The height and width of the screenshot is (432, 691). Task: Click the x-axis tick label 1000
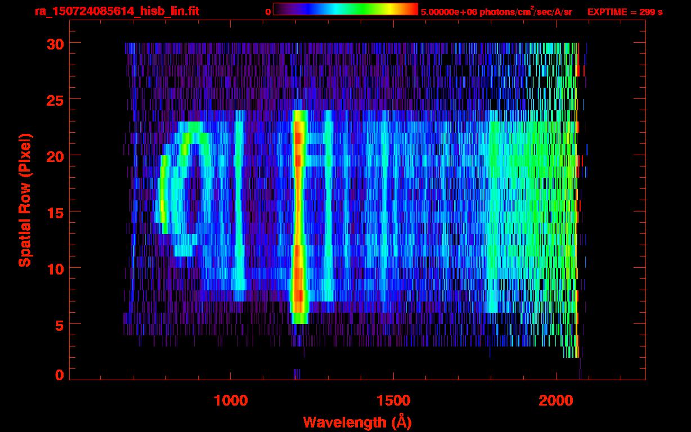click(231, 400)
